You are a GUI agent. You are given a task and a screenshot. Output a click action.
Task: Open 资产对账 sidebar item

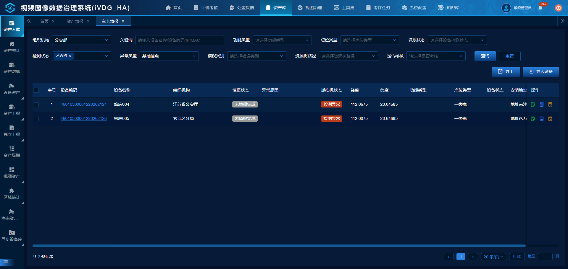(x=12, y=68)
